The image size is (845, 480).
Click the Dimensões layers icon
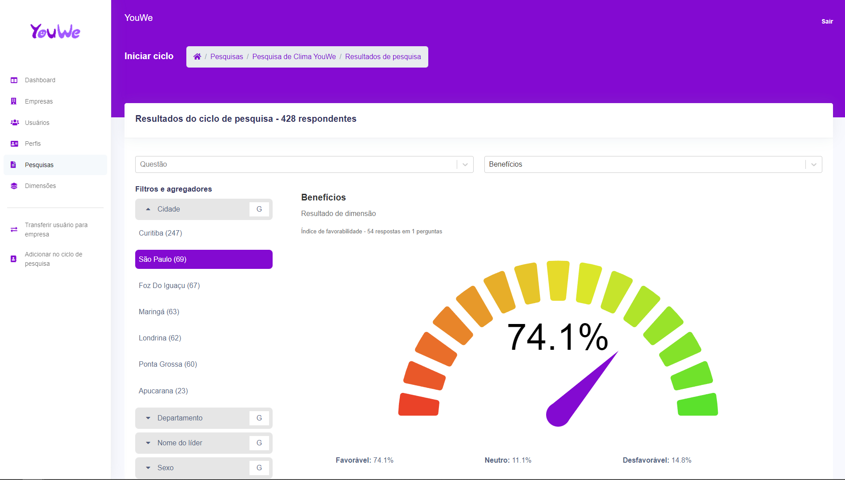(x=14, y=186)
